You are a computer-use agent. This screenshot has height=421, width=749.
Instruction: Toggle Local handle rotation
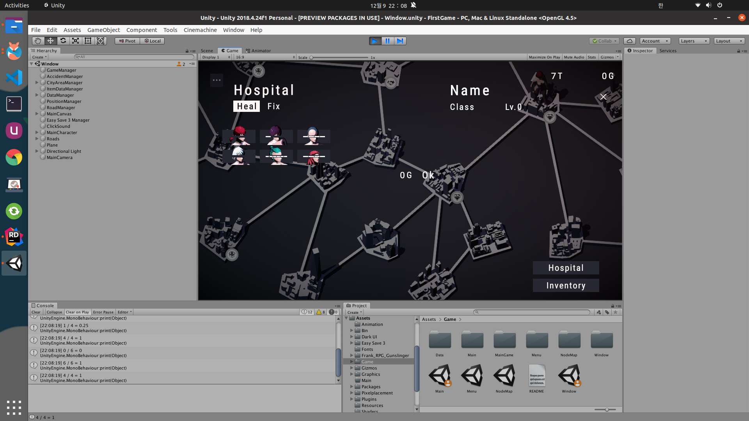[153, 41]
